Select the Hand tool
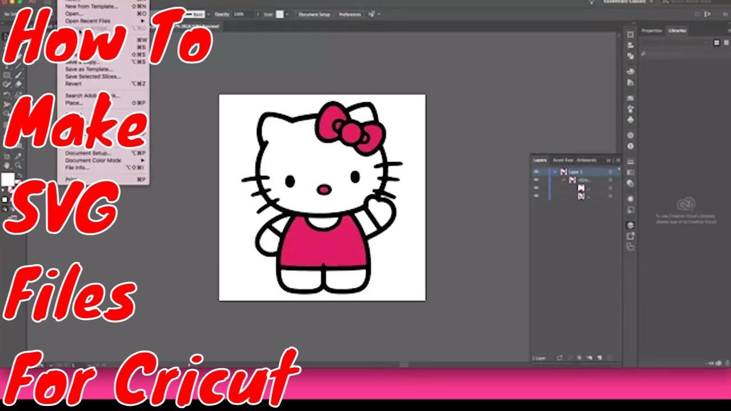731x411 pixels. 6,166
